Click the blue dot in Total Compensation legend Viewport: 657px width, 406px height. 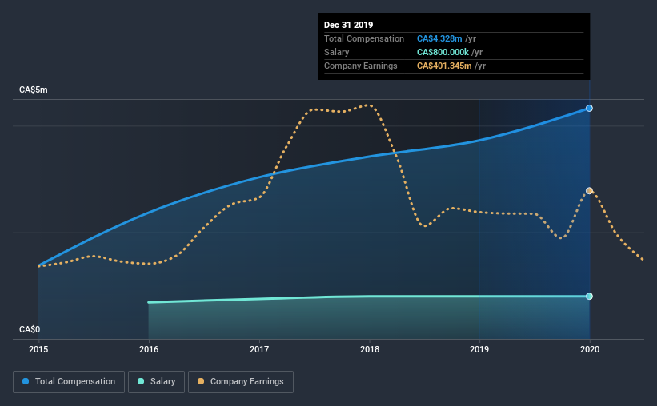[x=26, y=381]
